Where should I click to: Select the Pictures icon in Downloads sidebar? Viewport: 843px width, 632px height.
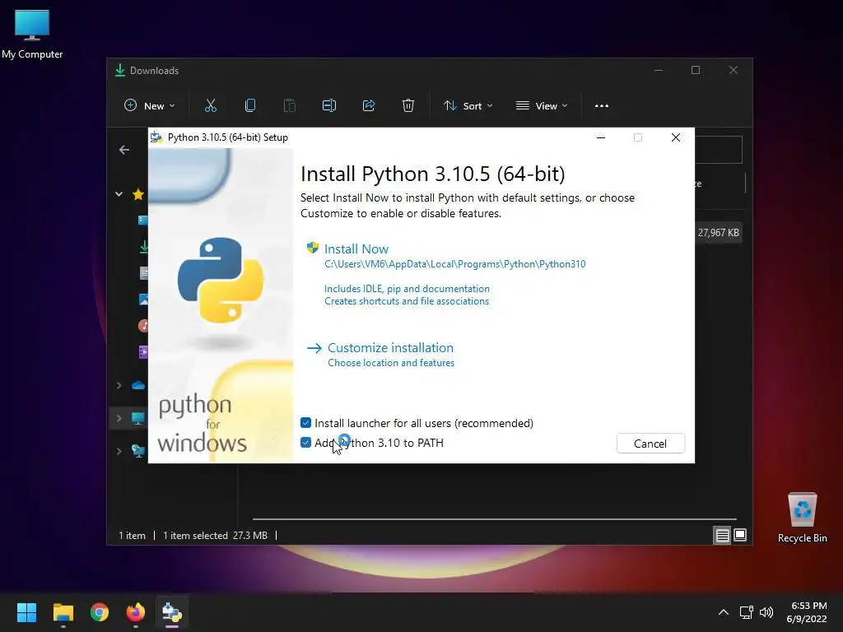point(143,300)
